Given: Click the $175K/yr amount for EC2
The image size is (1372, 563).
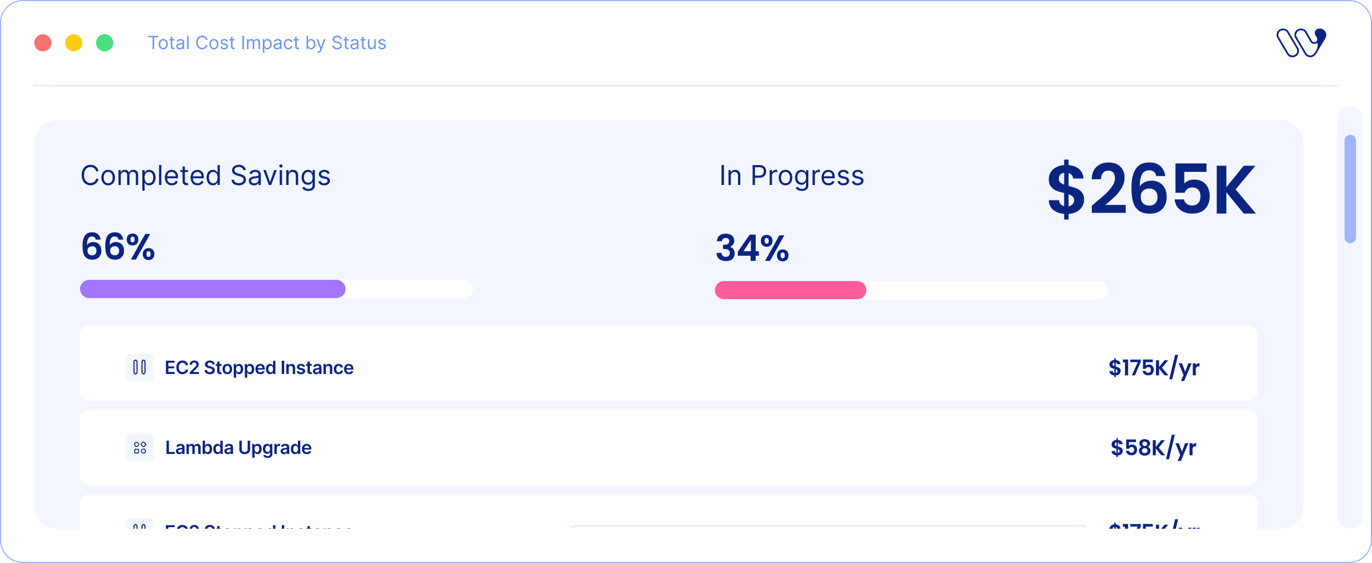Looking at the screenshot, I should (1154, 368).
